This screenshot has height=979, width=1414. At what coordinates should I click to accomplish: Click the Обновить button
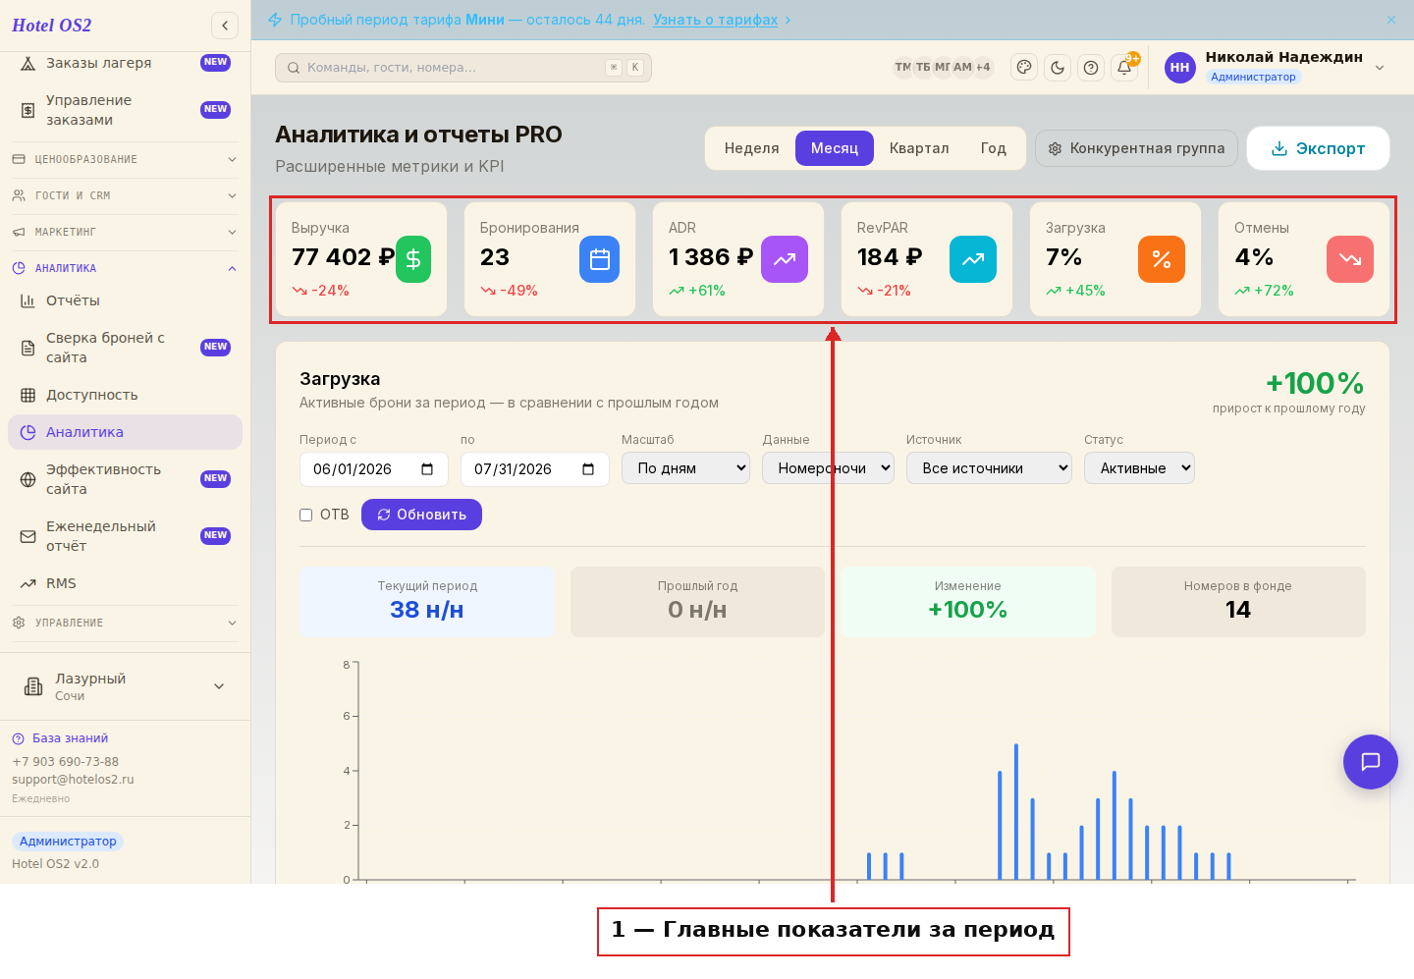point(421,515)
